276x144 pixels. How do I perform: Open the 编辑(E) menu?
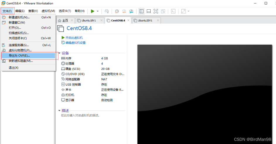20,11
